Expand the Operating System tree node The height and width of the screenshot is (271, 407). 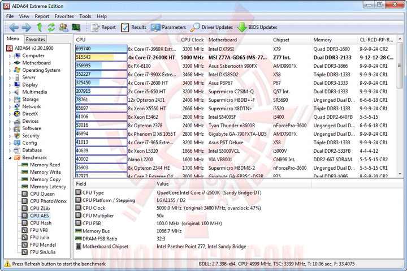coord(10,70)
